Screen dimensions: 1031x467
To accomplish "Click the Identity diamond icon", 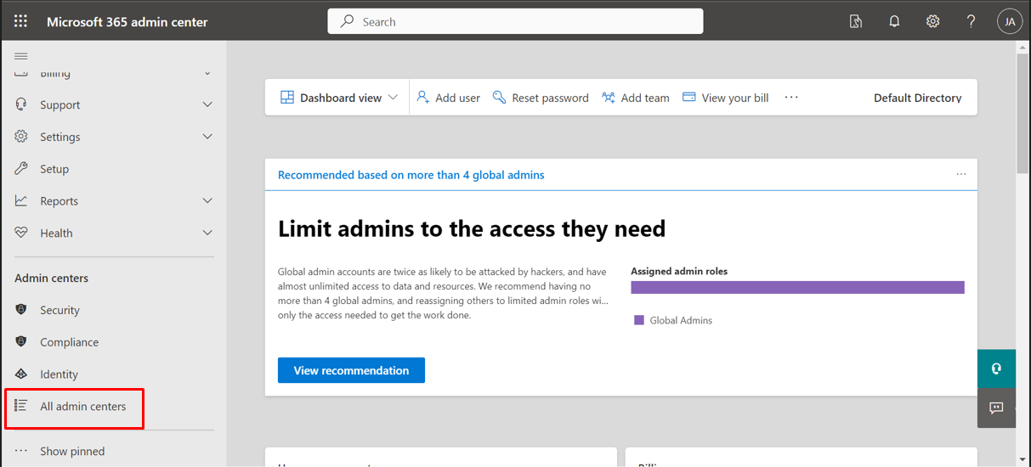I will (x=21, y=374).
